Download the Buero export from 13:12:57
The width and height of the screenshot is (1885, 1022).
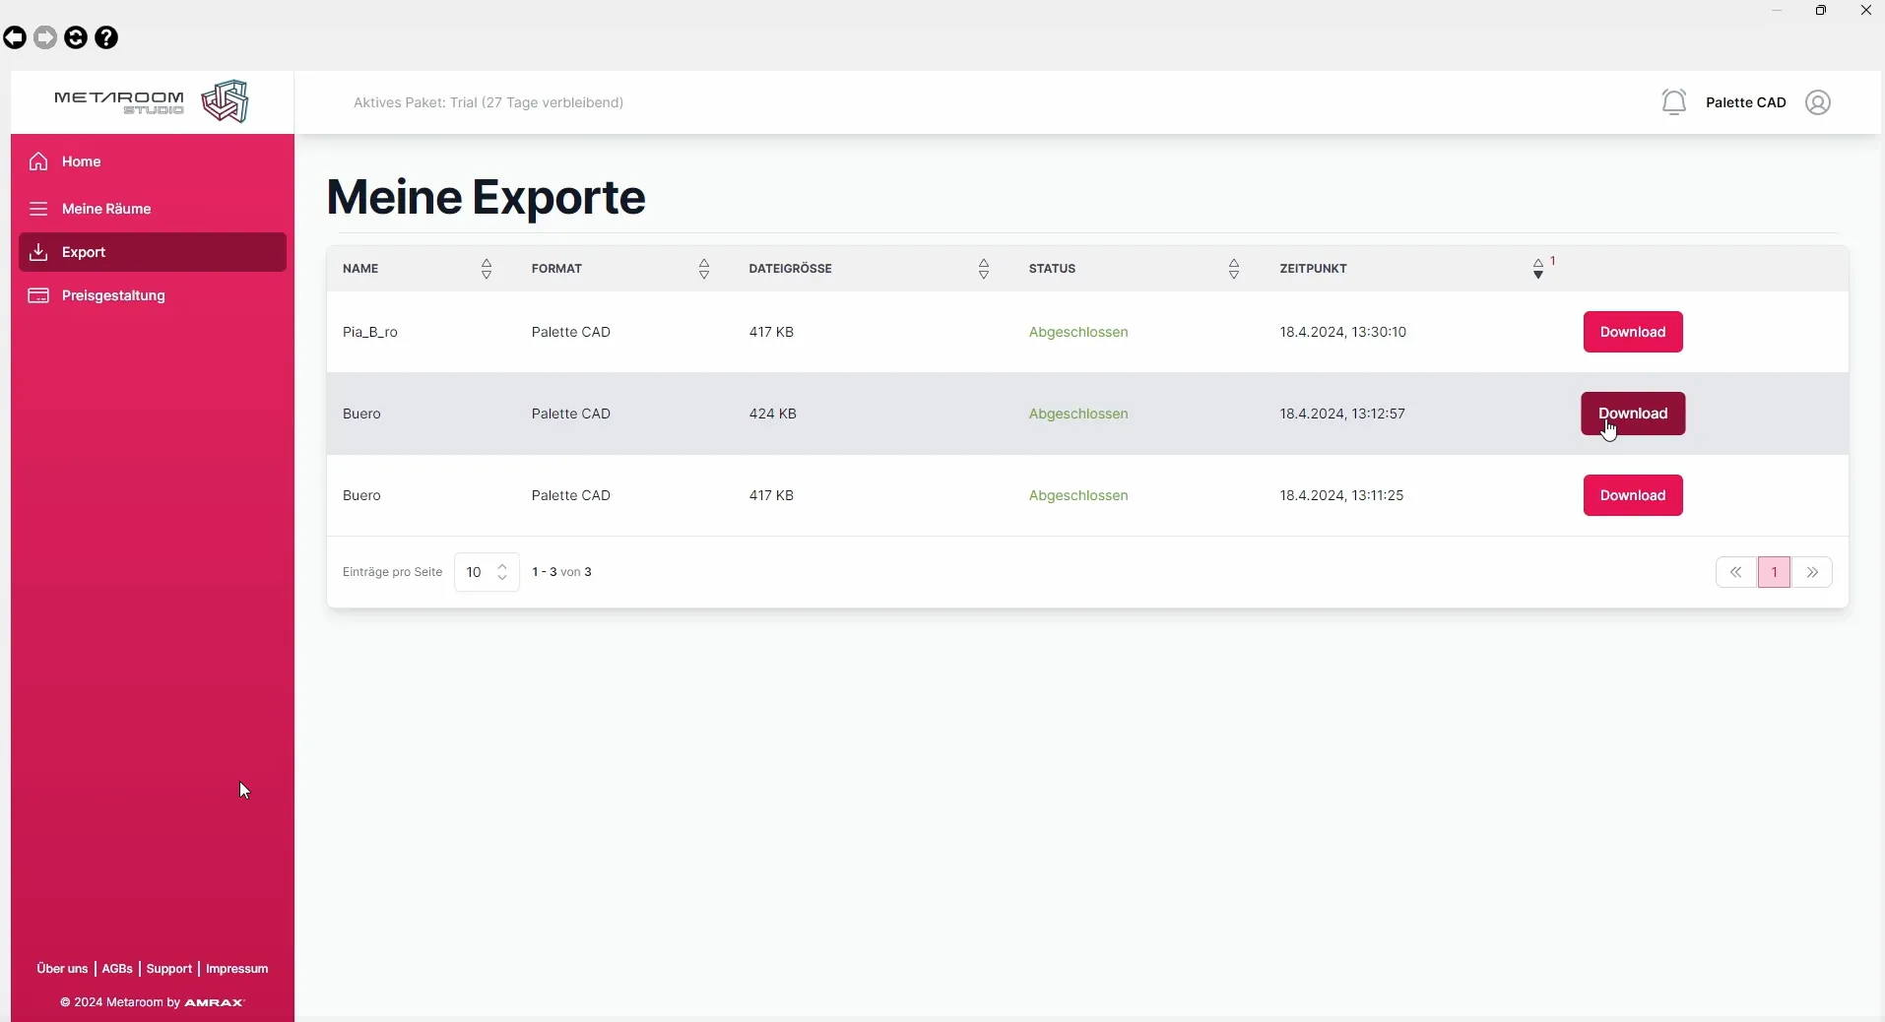[1633, 414]
